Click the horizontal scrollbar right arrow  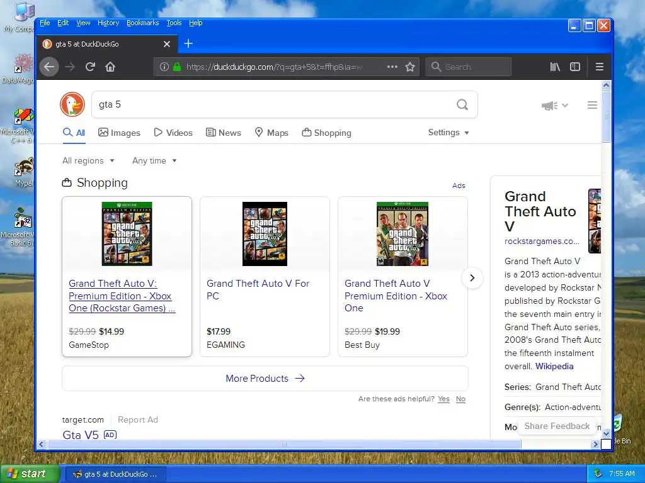[x=595, y=444]
